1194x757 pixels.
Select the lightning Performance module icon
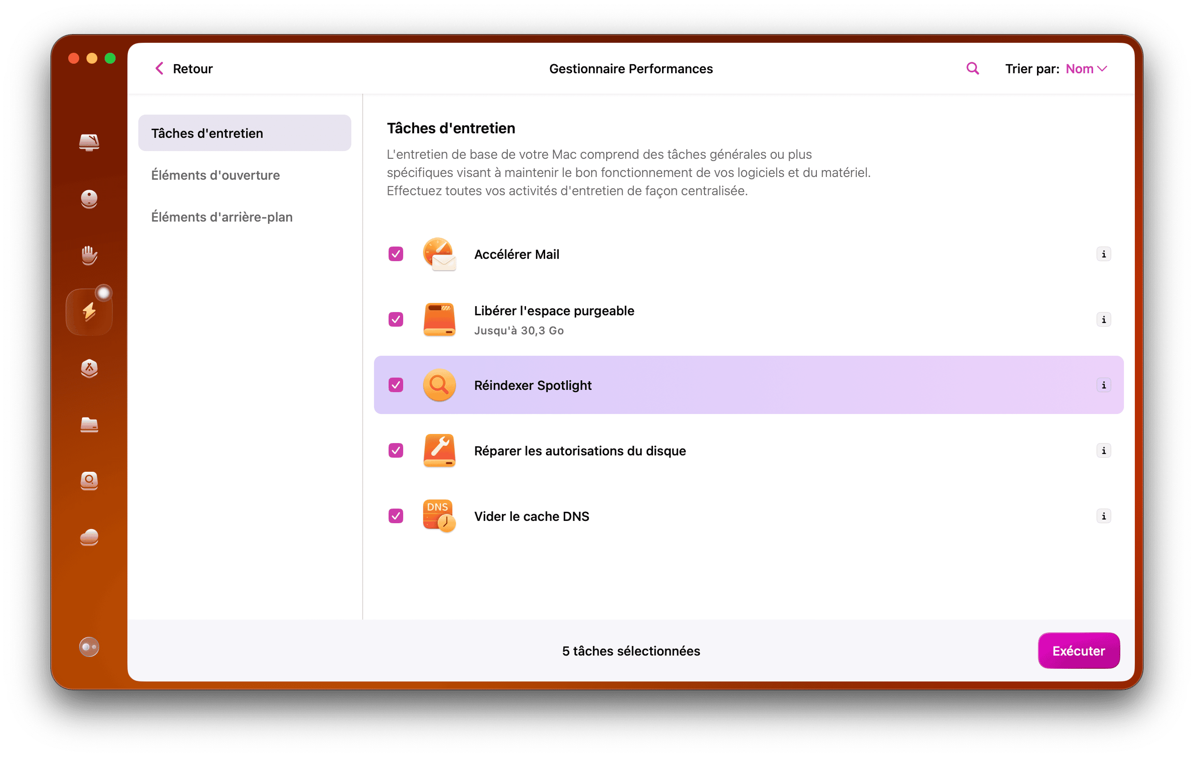tap(89, 311)
